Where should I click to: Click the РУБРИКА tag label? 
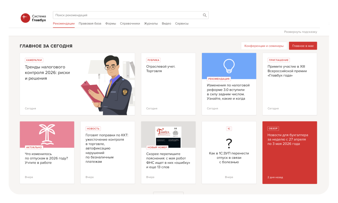[153, 60]
